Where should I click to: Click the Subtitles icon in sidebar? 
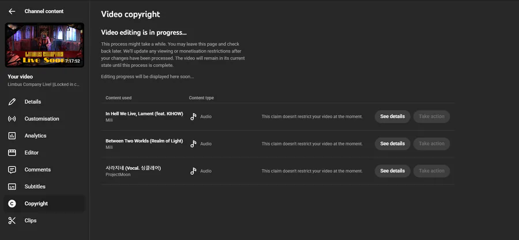pos(12,186)
